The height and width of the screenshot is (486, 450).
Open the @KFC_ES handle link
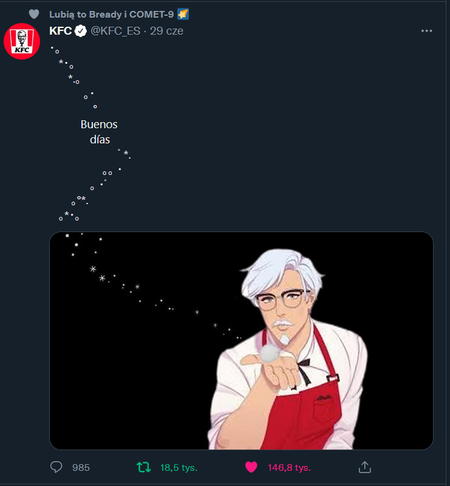point(117,31)
